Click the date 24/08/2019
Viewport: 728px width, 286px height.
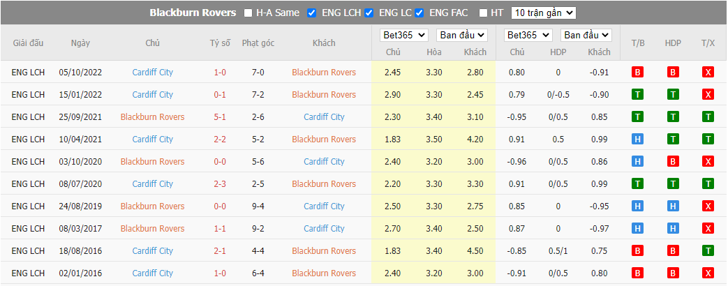(80, 206)
